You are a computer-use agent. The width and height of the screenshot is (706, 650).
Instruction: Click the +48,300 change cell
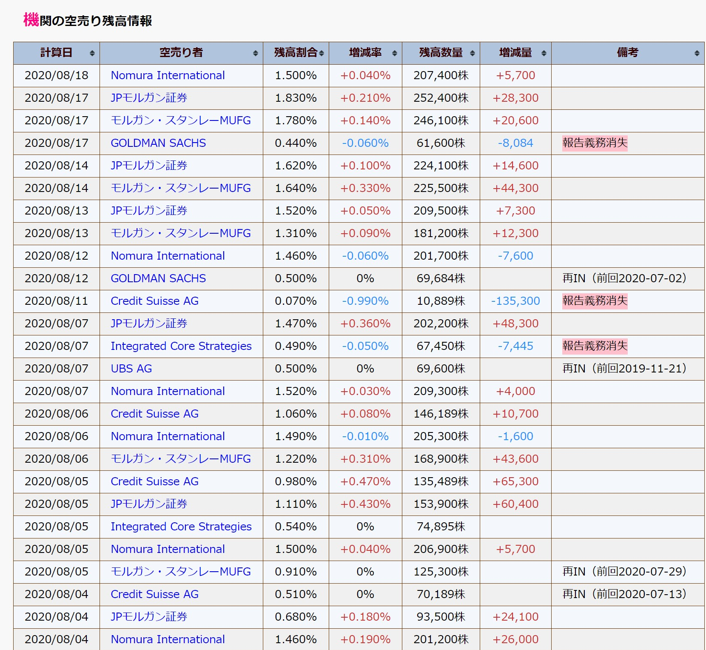click(515, 324)
